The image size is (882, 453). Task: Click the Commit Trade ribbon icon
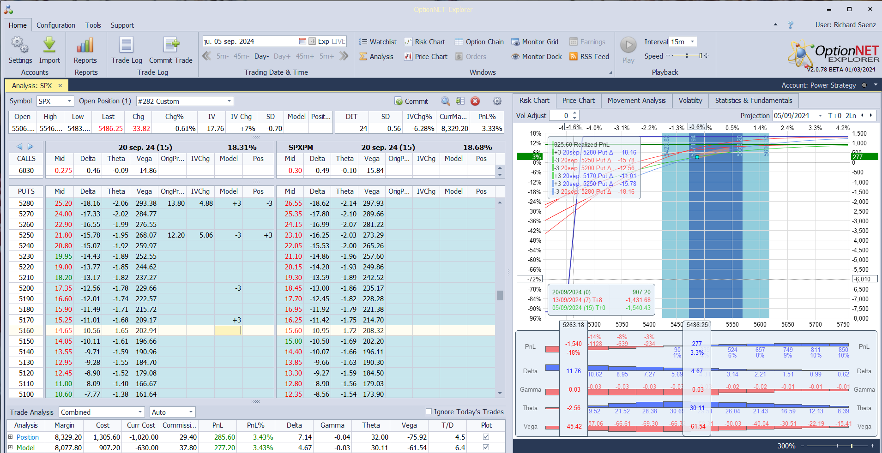(x=171, y=45)
